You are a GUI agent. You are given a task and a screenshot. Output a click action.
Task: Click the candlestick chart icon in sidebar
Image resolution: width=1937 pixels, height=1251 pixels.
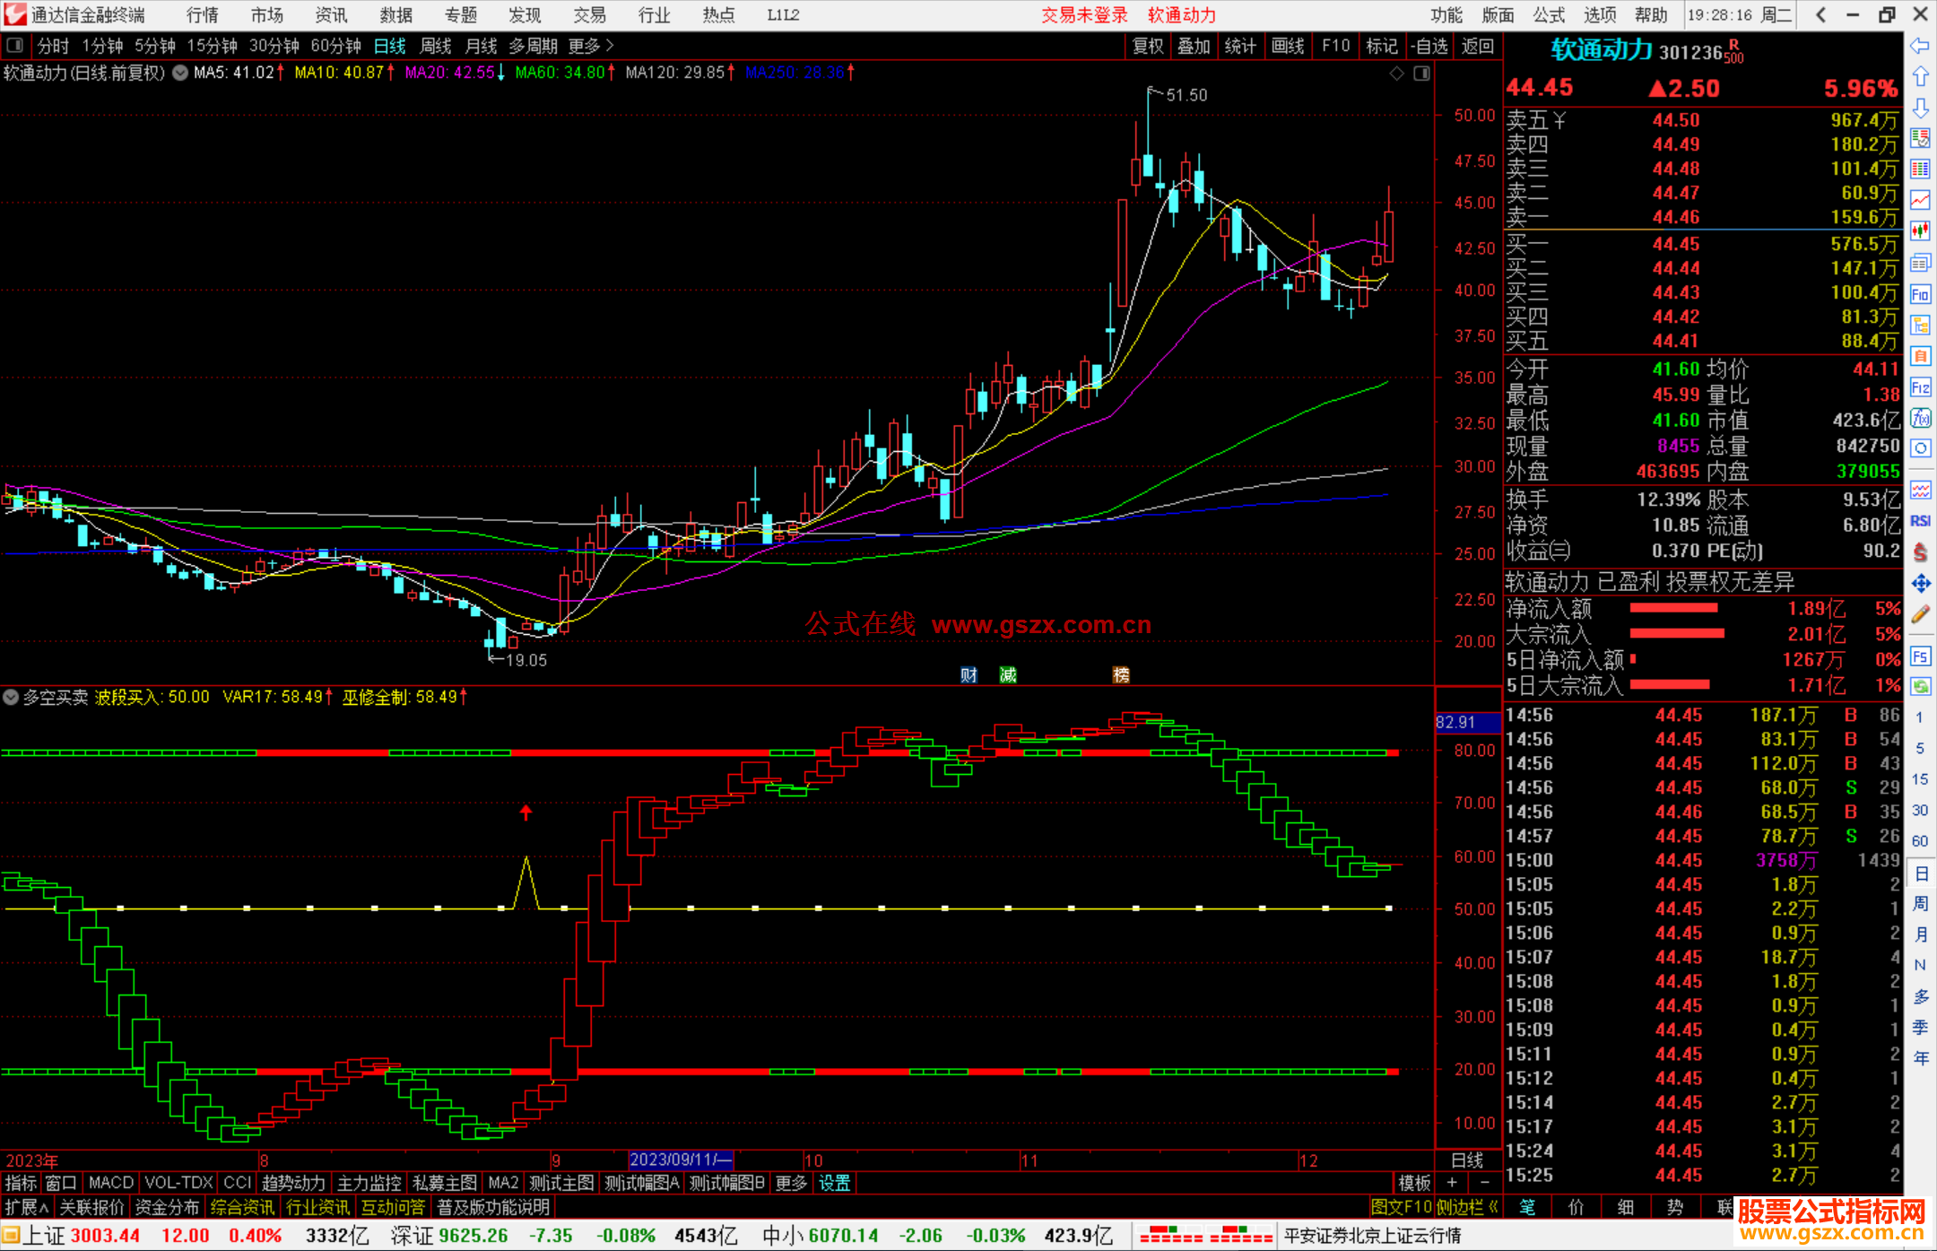tap(1920, 230)
